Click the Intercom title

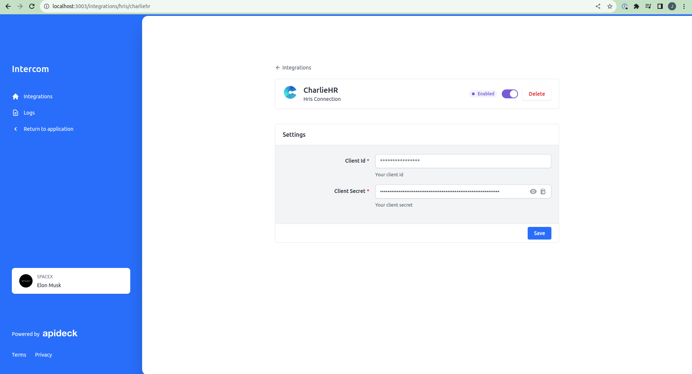pos(30,69)
